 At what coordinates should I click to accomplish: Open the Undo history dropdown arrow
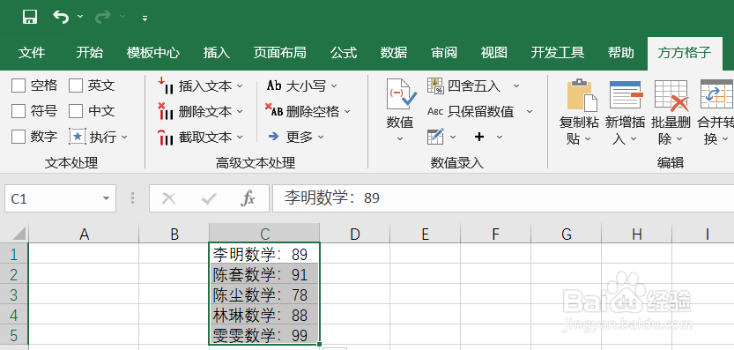click(80, 17)
